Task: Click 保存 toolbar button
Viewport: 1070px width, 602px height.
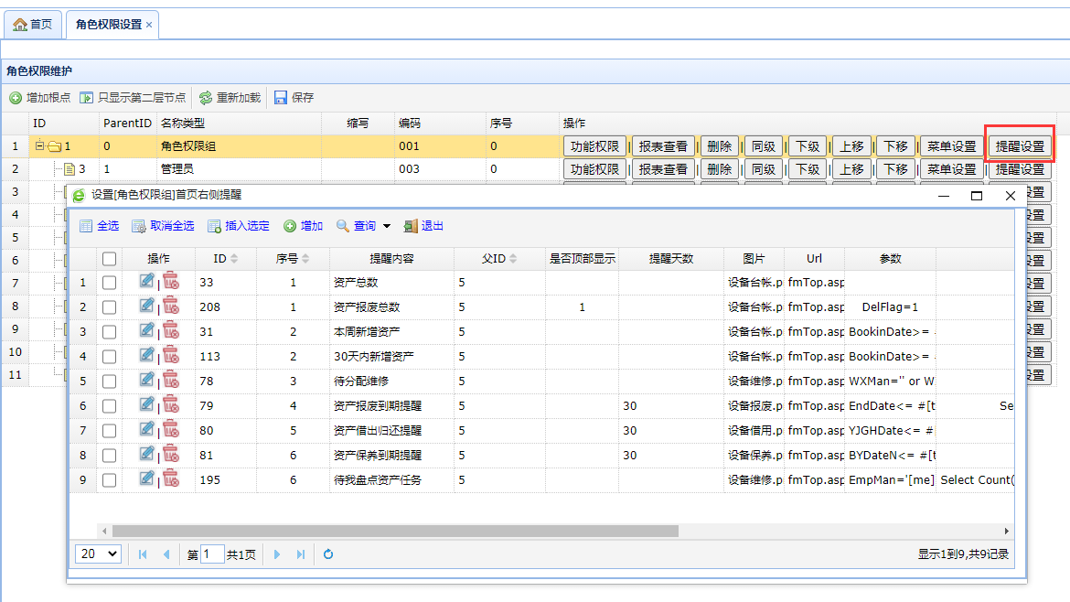Action: point(294,98)
